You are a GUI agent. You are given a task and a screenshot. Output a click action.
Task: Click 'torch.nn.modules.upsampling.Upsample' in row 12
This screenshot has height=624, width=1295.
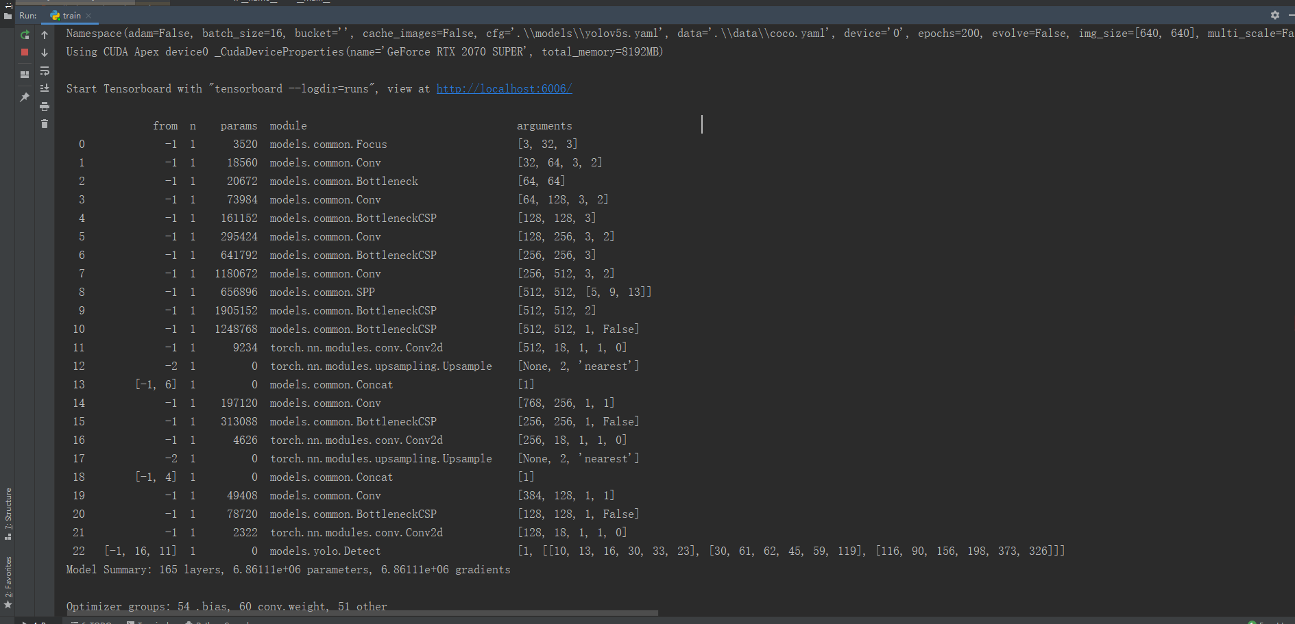click(381, 366)
